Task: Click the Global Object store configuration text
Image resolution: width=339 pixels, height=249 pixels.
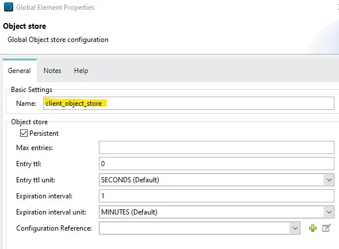Action: tap(58, 40)
